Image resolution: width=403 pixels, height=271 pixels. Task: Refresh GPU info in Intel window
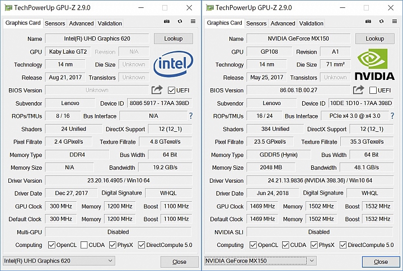pyautogui.click(x=180, y=21)
